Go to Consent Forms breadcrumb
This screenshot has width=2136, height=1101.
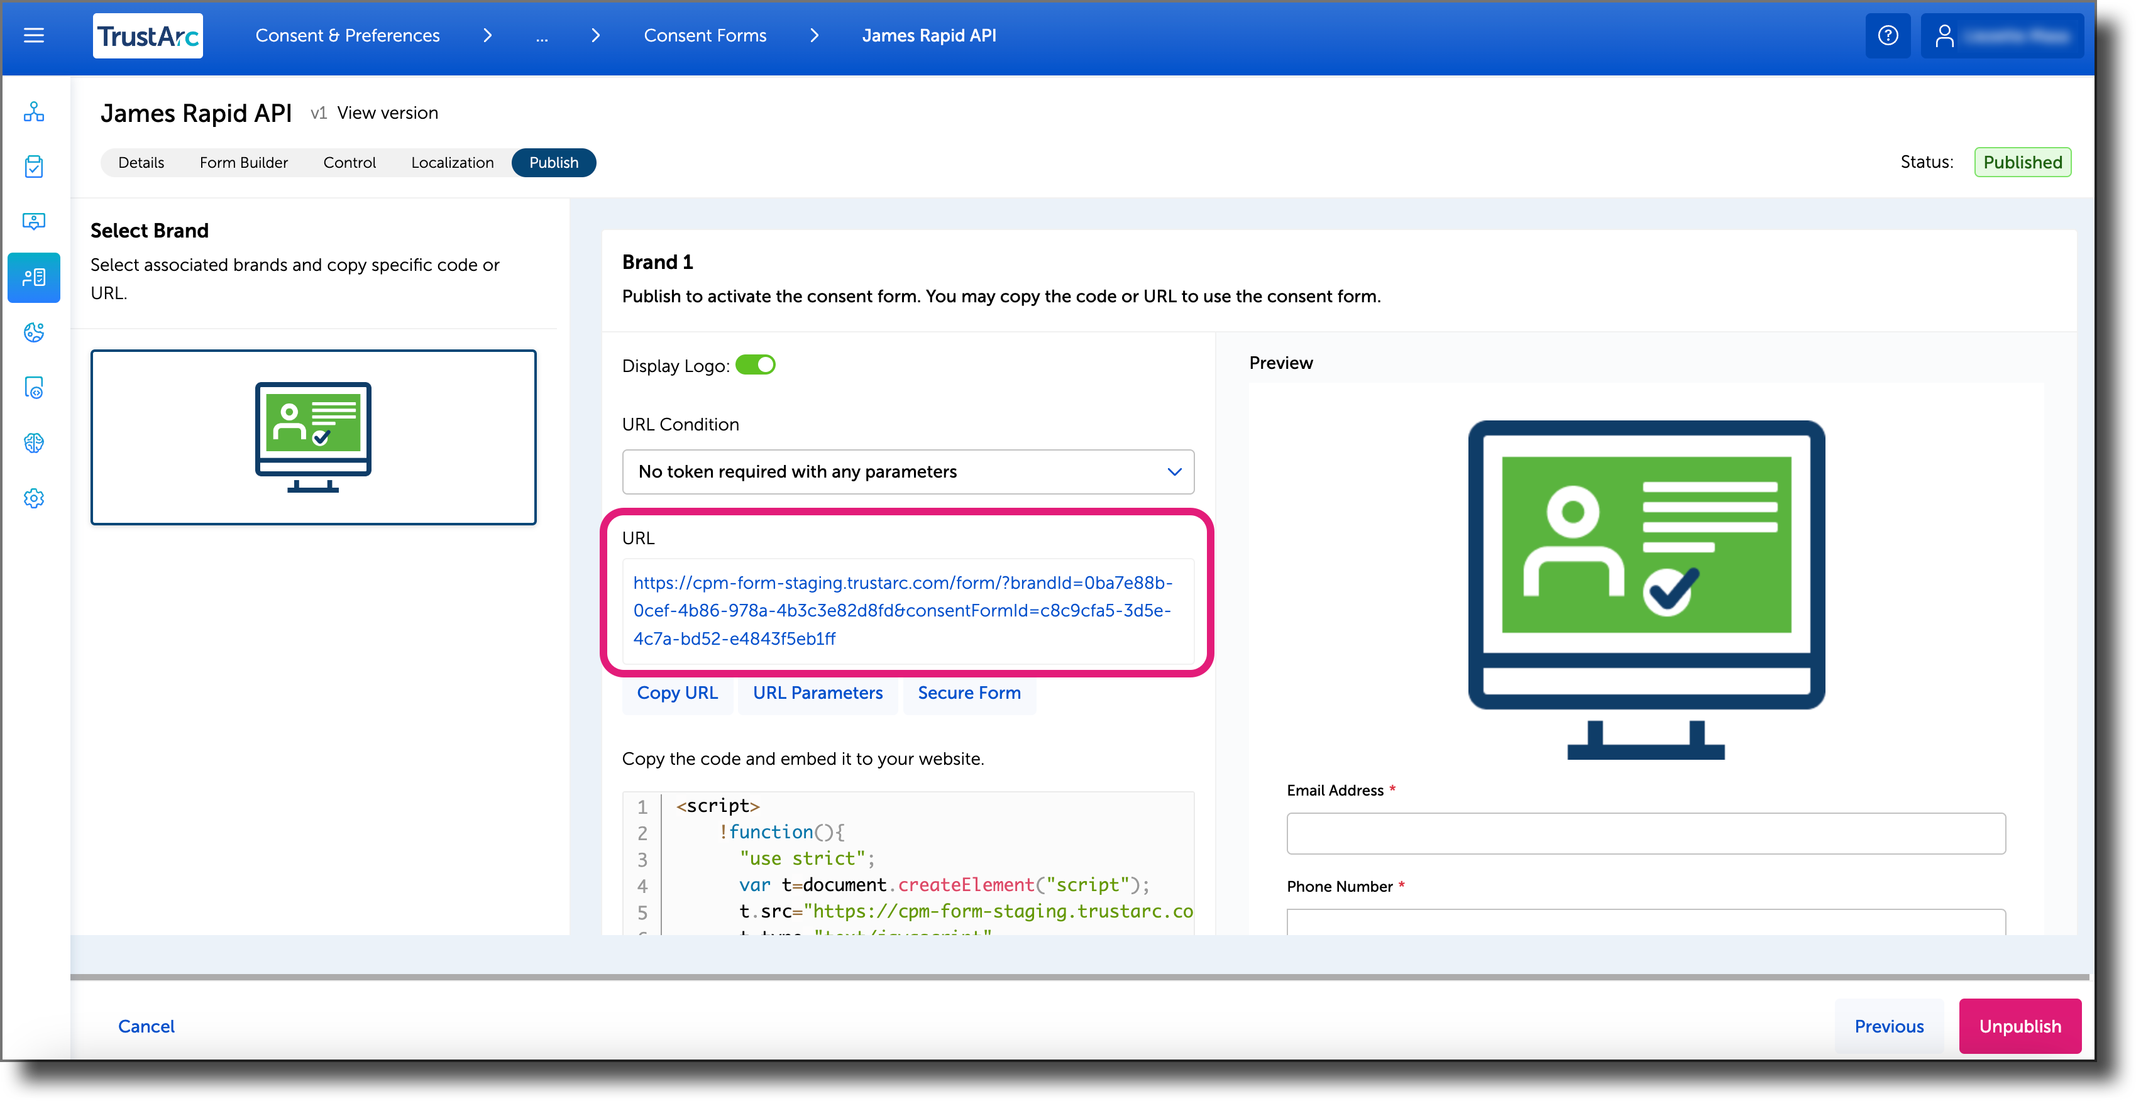point(705,36)
